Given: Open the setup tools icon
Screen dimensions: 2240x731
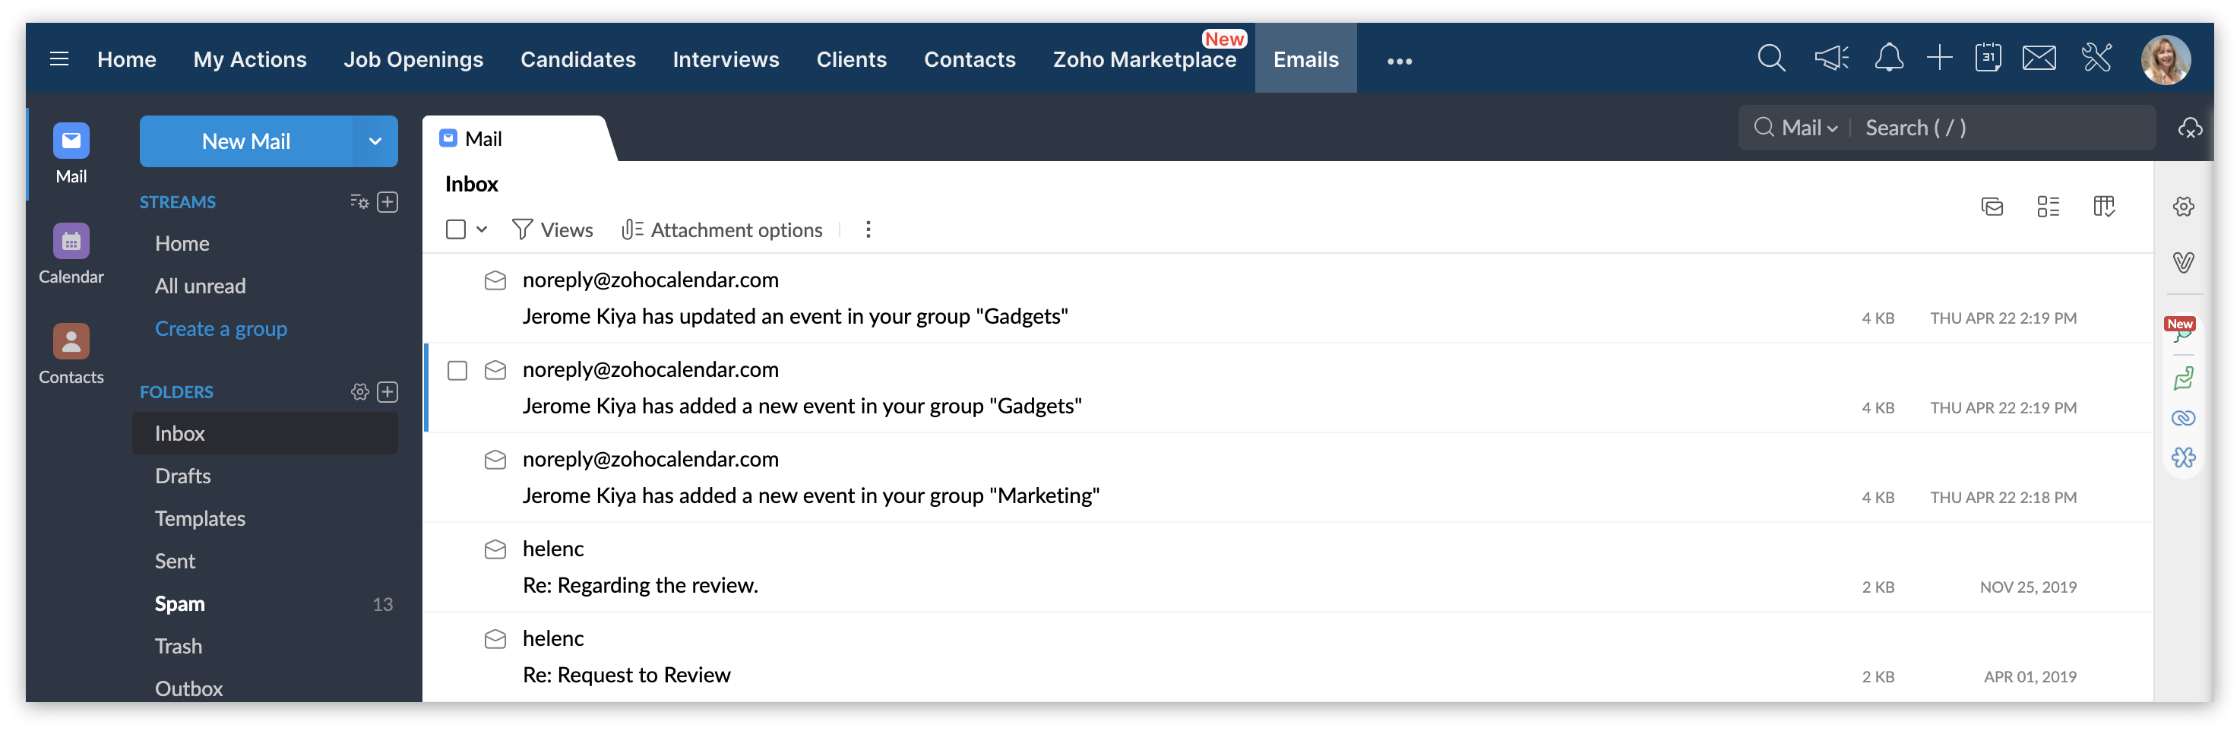Looking at the screenshot, I should tap(2096, 59).
